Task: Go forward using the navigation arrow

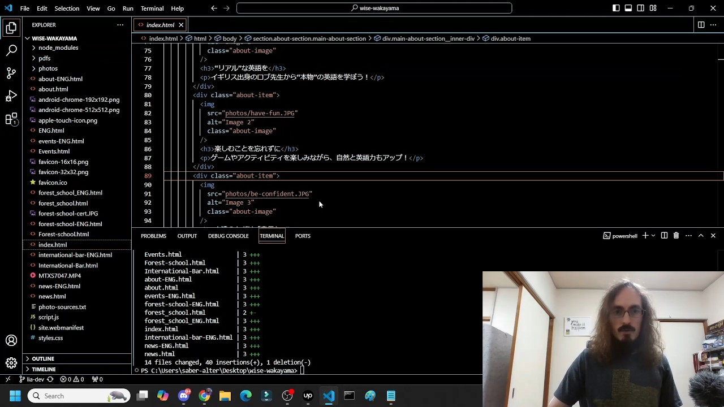Action: tap(227, 8)
